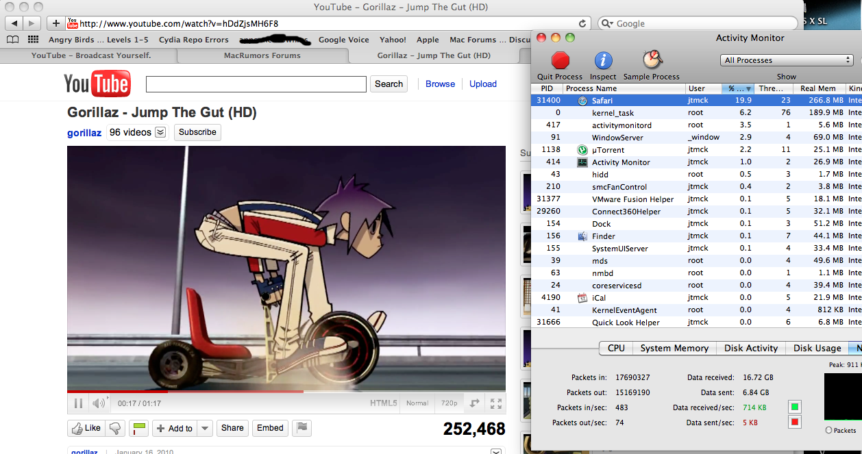Click the thumbs-down dislike icon

click(x=115, y=428)
